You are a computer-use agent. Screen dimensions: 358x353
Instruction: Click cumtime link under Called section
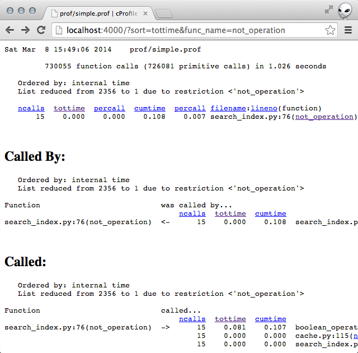coord(271,319)
